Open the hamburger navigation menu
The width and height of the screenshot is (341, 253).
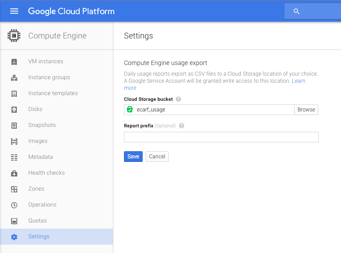coord(14,11)
